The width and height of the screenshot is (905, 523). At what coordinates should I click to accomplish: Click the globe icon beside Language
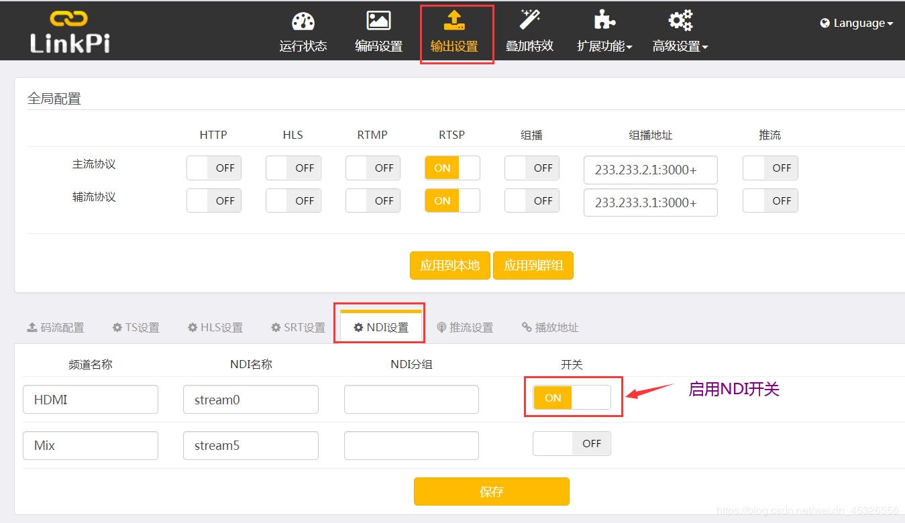pyautogui.click(x=825, y=23)
